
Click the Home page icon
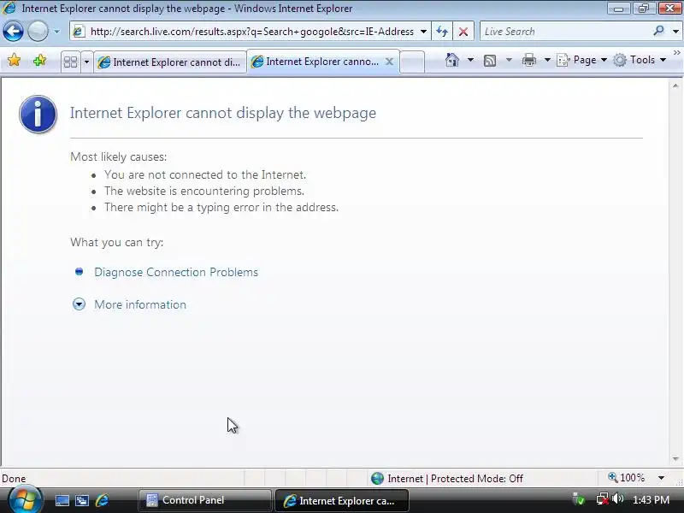(x=452, y=60)
